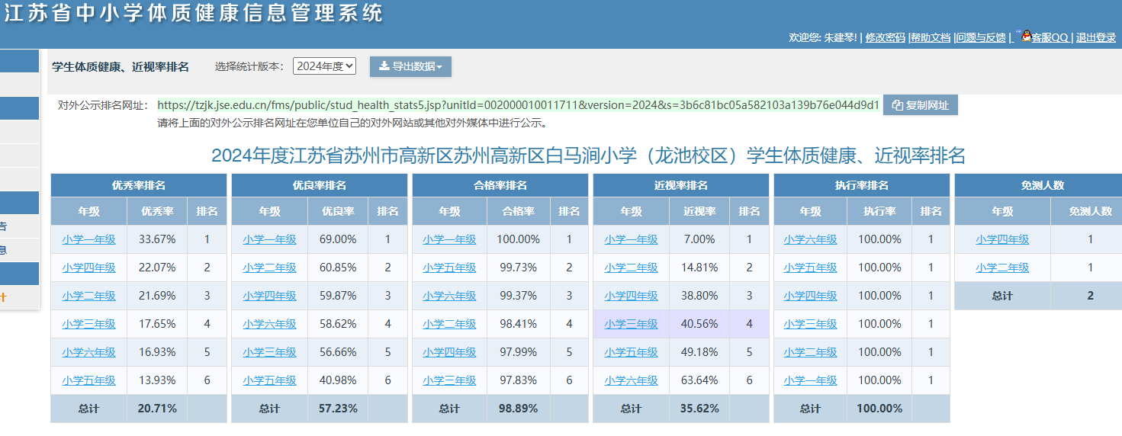Click the 修改密码 link
The image size is (1122, 436).
[x=885, y=37]
